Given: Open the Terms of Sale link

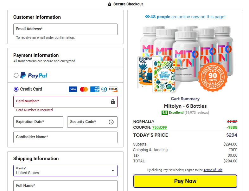Looking at the screenshot, I should tap(213, 170).
